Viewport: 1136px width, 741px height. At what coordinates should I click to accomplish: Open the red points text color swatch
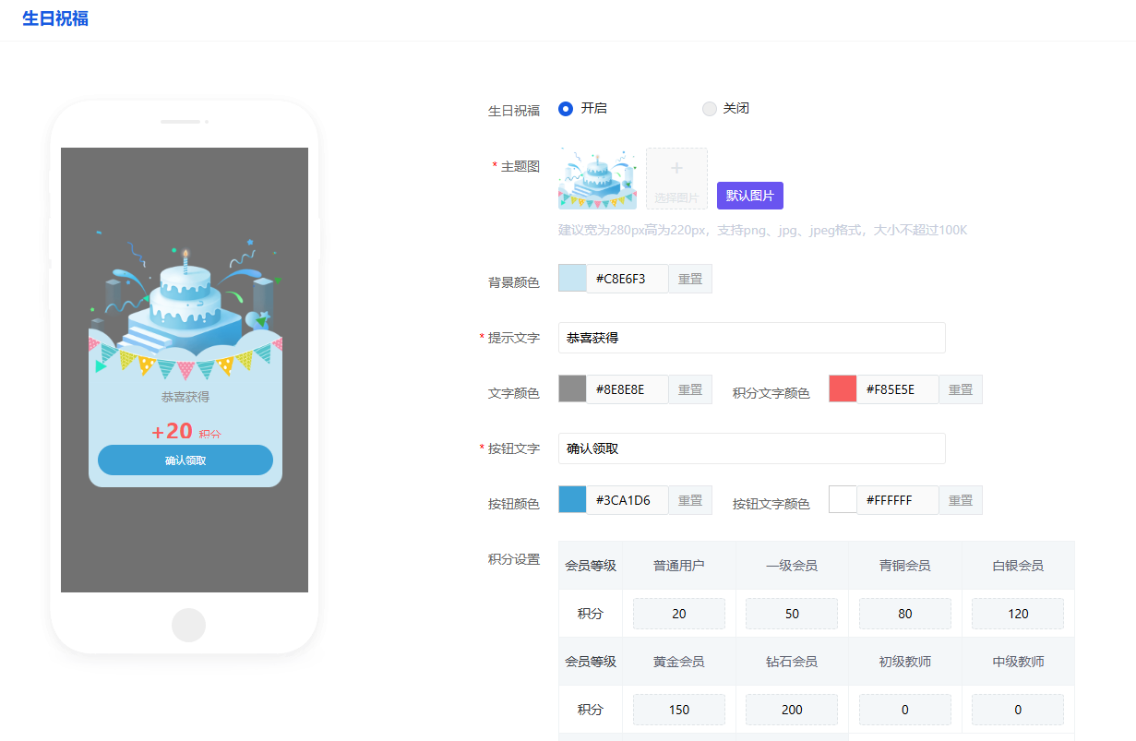tap(843, 389)
